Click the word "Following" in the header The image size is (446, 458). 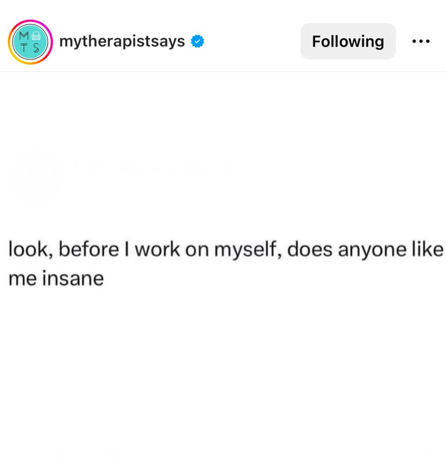pyautogui.click(x=348, y=42)
